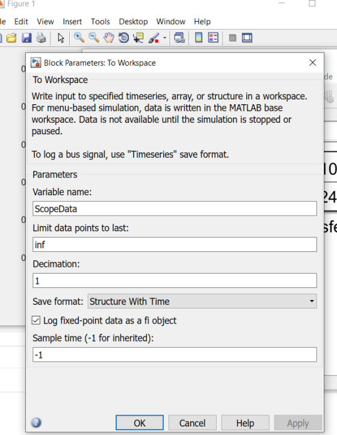The width and height of the screenshot is (337, 435).
Task: Show Plot Tools and dock figure icon
Action: (x=247, y=38)
